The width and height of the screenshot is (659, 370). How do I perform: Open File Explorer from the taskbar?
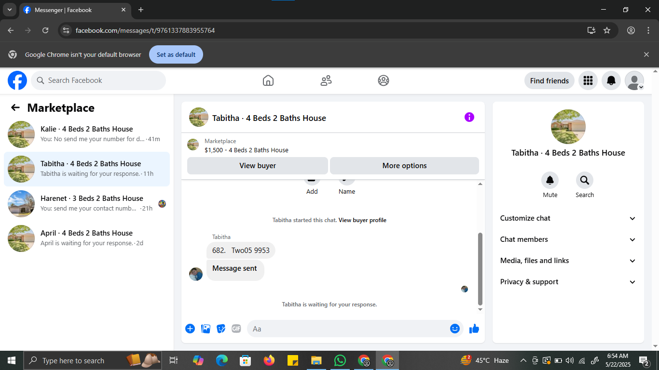[x=316, y=360]
